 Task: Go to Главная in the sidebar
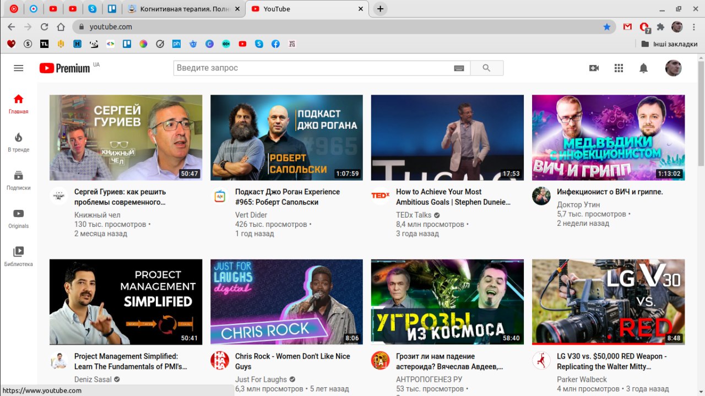tap(18, 104)
